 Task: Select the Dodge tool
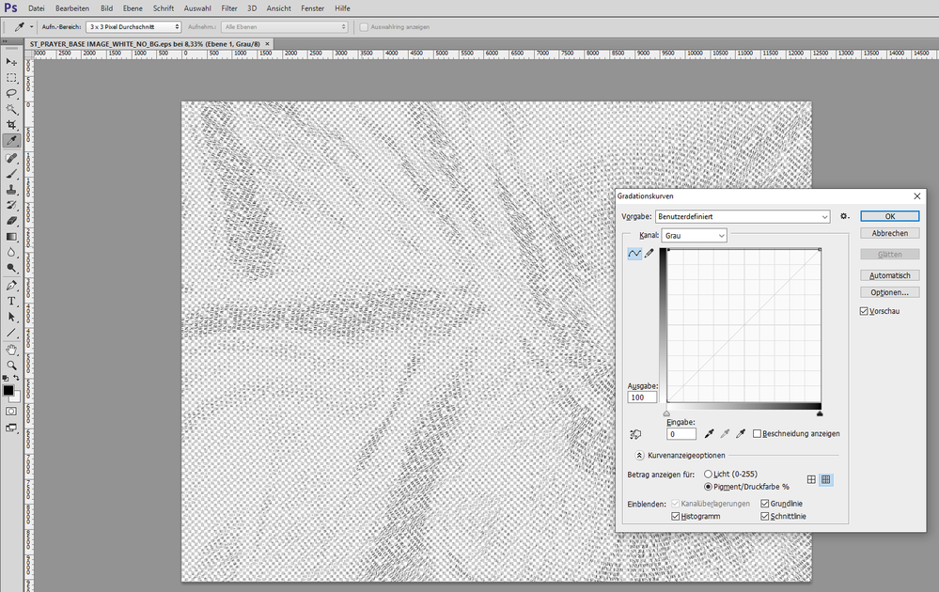[x=11, y=268]
